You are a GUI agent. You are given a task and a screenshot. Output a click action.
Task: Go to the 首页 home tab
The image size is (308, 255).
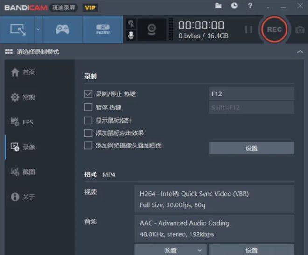click(23, 72)
